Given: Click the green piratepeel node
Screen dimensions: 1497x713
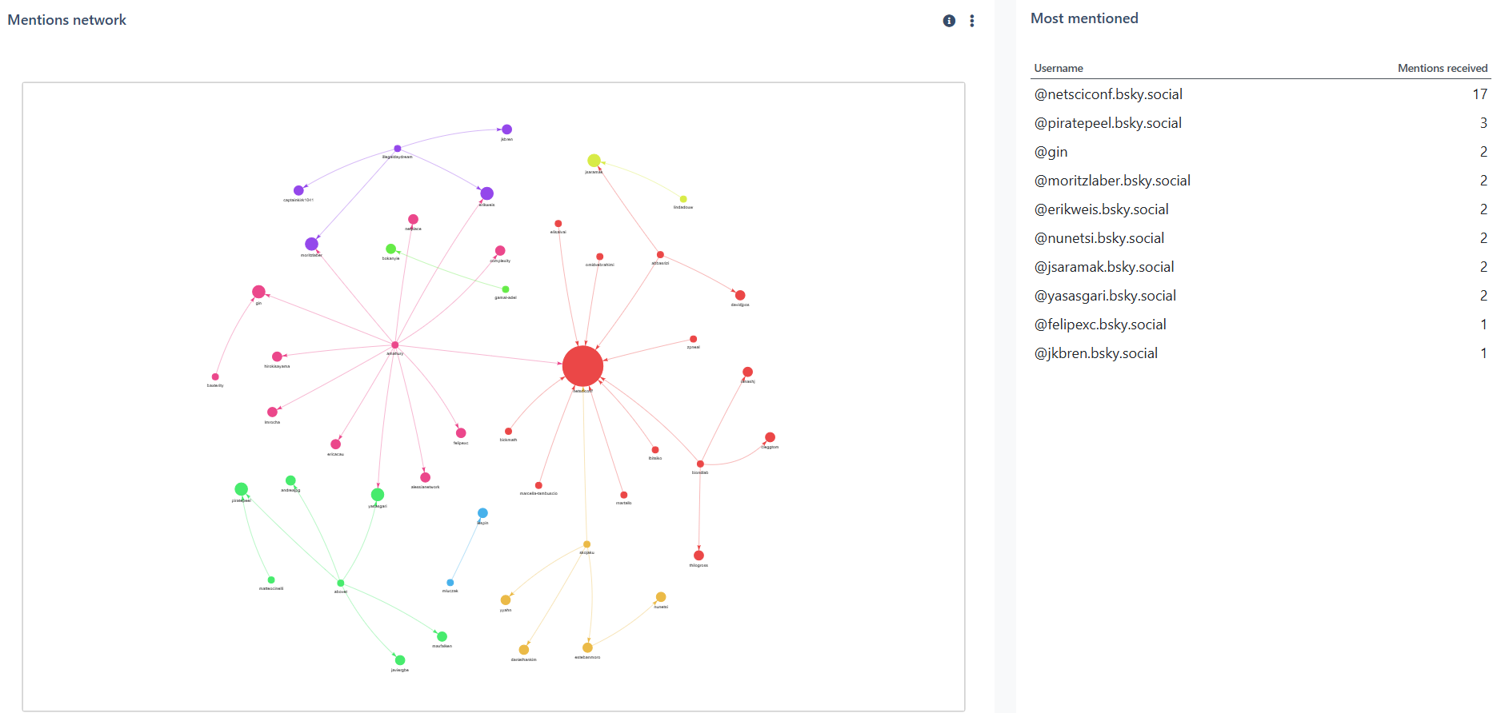Looking at the screenshot, I should pos(241,489).
